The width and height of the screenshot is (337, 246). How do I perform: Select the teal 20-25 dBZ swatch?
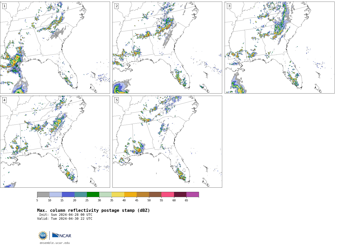pyautogui.click(x=81, y=194)
